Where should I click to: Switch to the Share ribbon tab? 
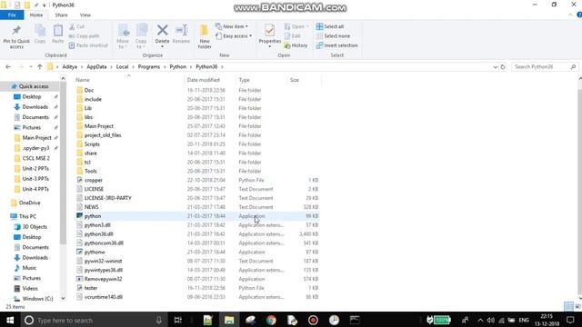[61, 15]
